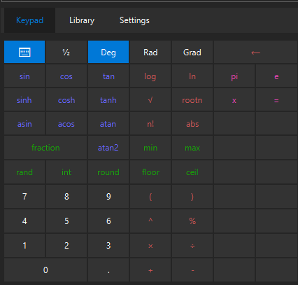Click the equals sign key

point(276,100)
